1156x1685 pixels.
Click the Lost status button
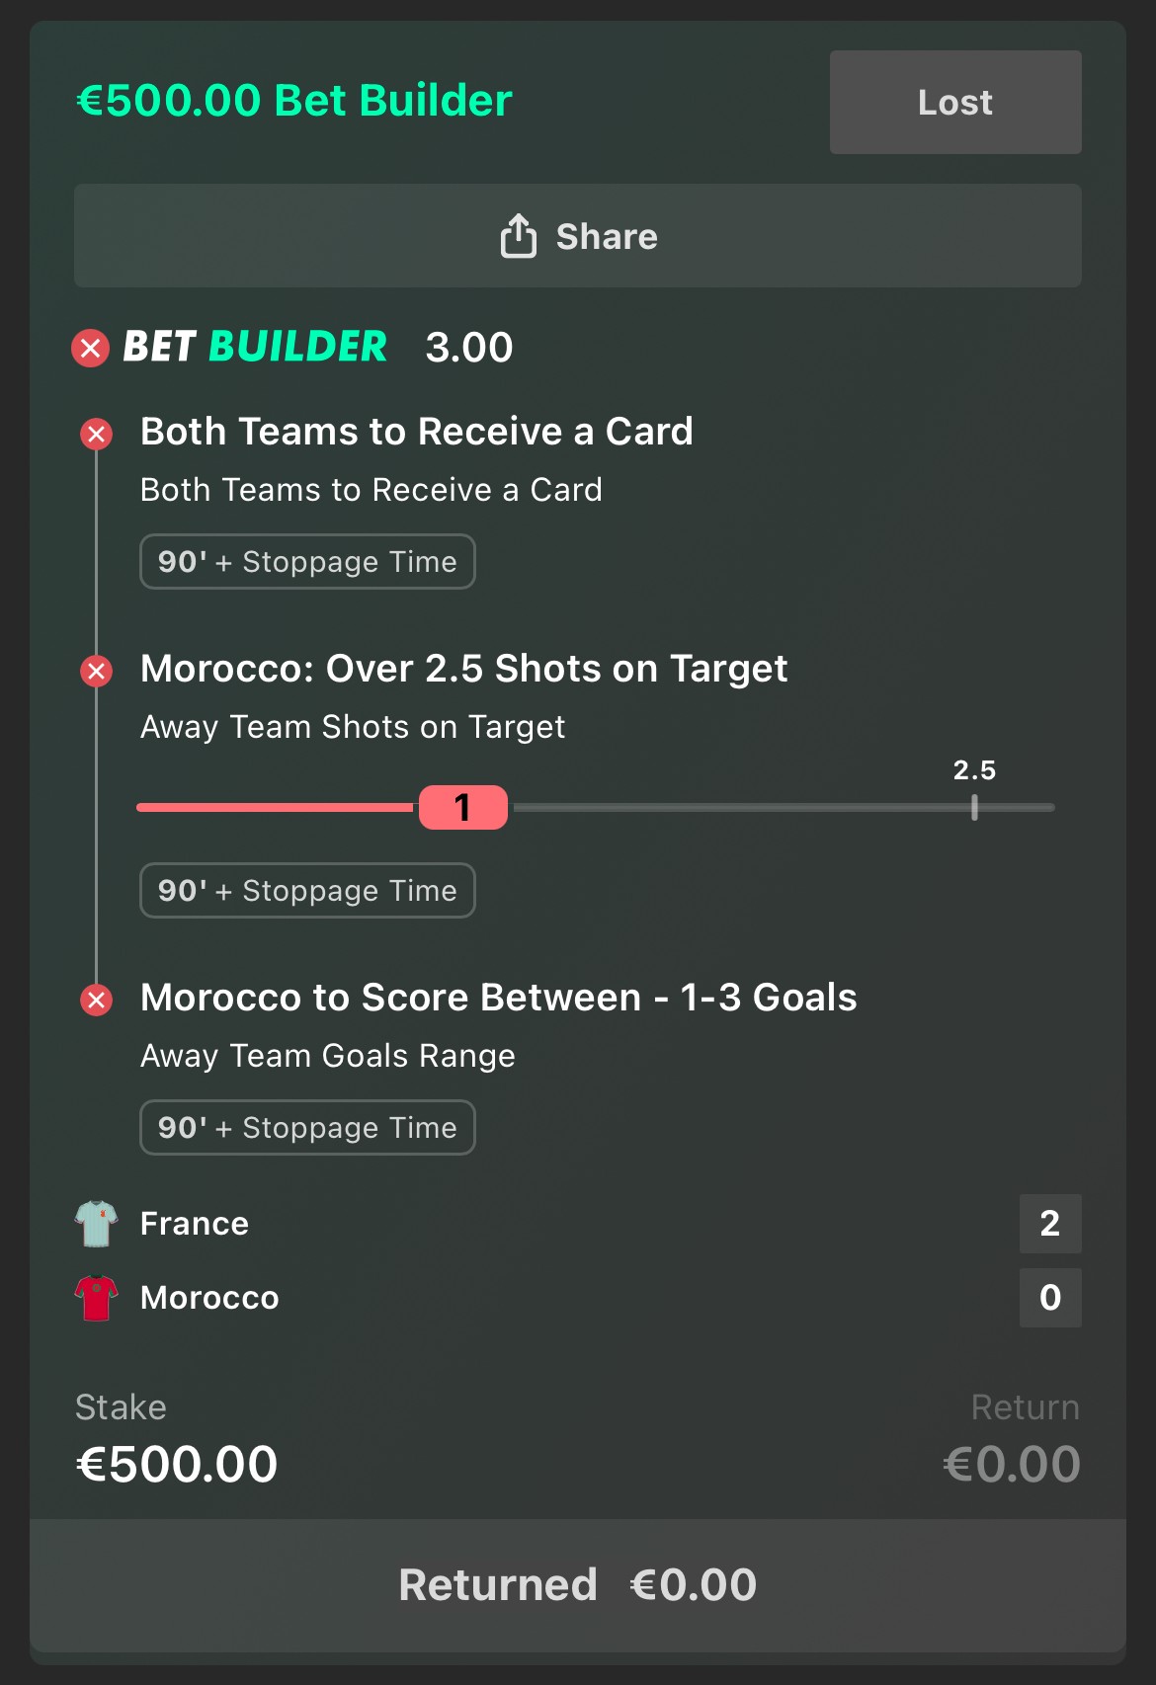click(x=955, y=102)
